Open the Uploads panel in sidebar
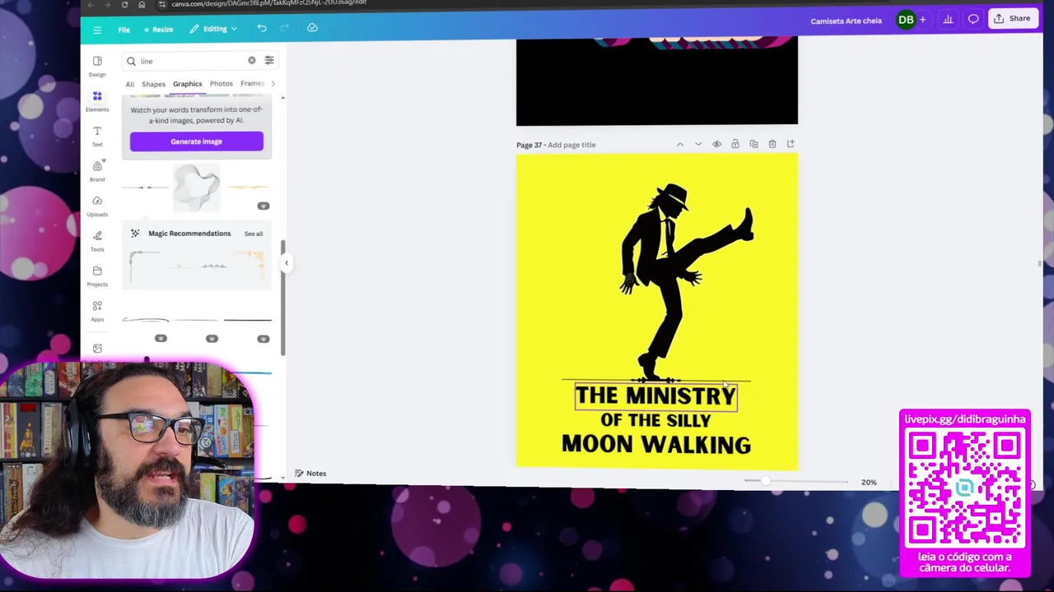 97,206
